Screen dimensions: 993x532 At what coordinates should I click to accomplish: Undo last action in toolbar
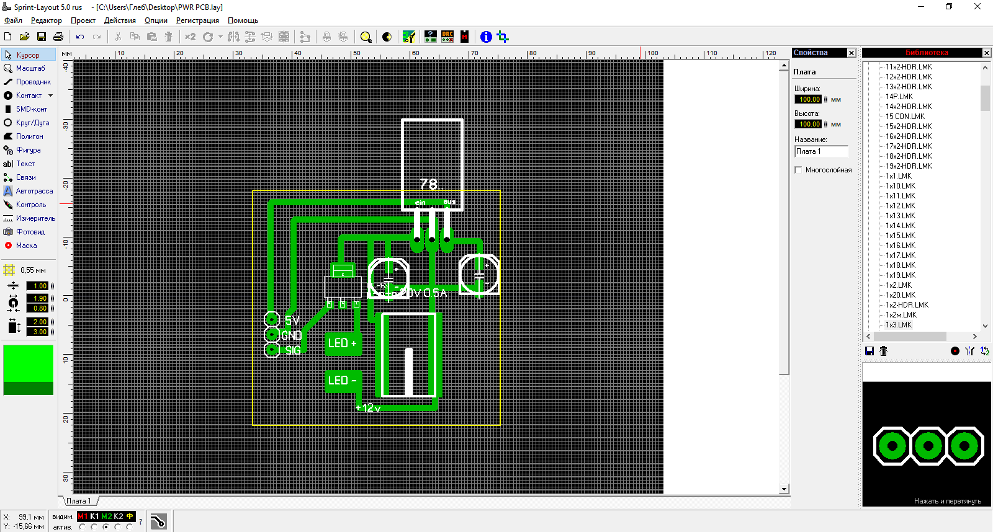pos(80,37)
